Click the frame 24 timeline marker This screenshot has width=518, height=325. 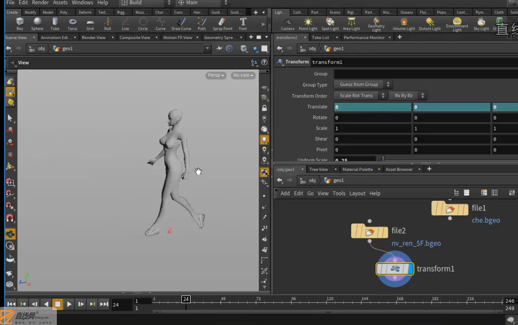tap(186, 299)
